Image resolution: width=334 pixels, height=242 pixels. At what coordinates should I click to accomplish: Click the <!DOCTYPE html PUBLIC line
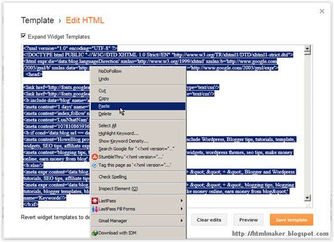pos(159,55)
